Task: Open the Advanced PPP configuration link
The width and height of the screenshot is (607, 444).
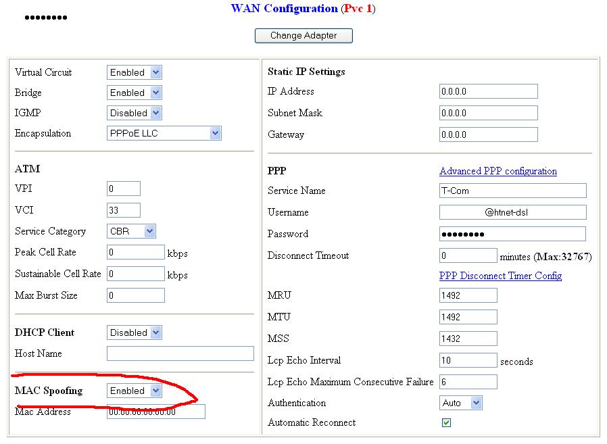Action: coord(498,171)
